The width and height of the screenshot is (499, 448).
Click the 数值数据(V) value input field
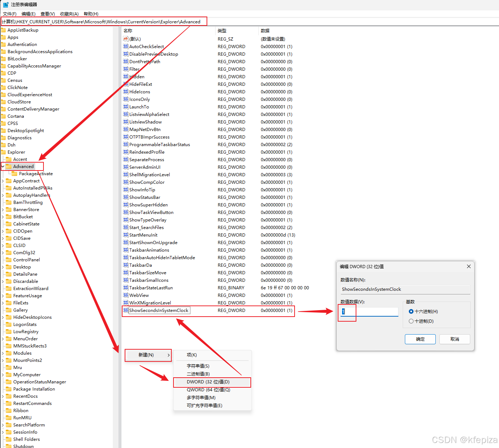click(369, 312)
